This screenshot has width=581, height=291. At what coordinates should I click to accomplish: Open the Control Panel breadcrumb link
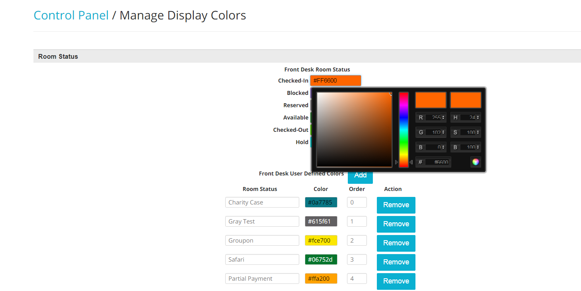pos(71,15)
